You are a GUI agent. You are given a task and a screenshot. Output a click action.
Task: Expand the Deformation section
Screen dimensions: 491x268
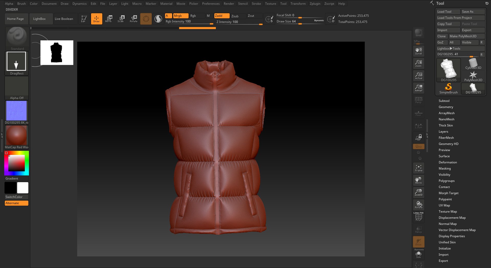[x=448, y=162]
